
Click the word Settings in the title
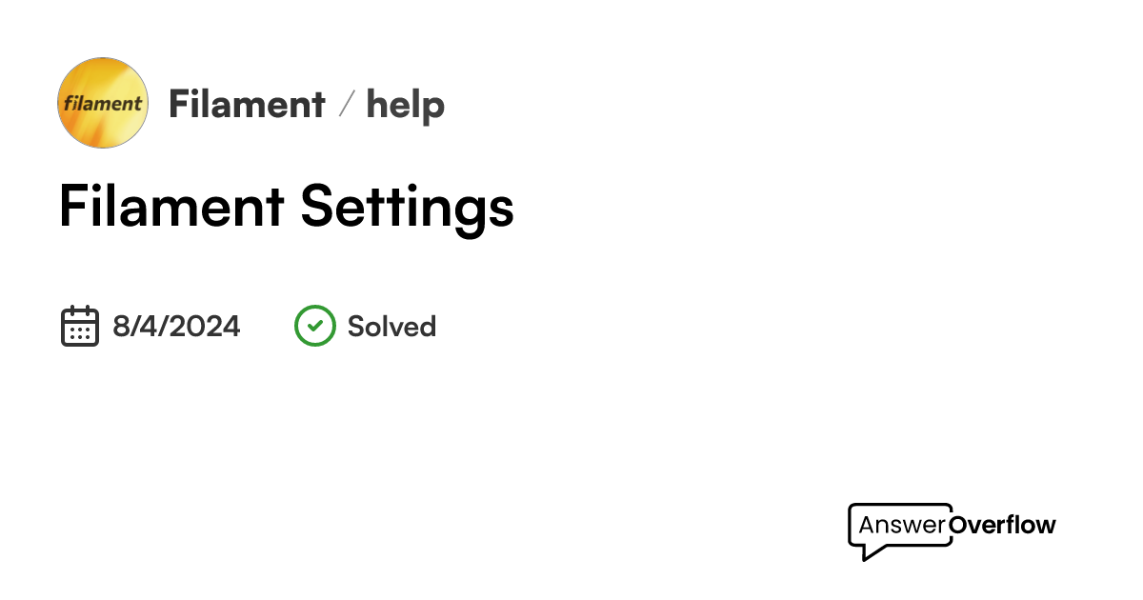[x=407, y=207]
